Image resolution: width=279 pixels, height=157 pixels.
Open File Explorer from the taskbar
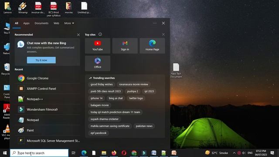pos(104,153)
